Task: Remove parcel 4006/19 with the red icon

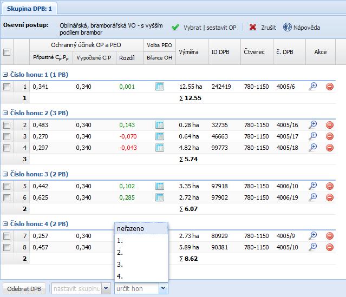Action: click(330, 197)
